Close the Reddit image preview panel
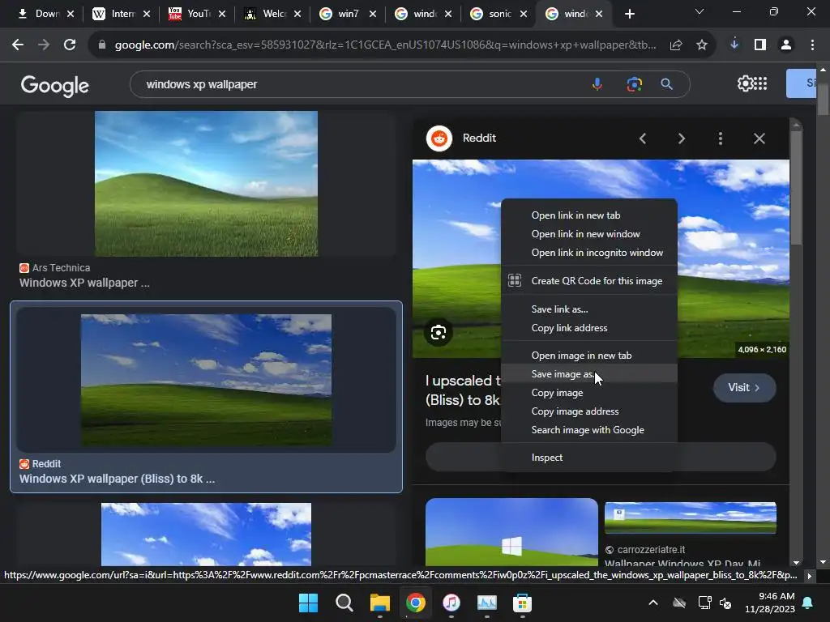 tap(759, 138)
